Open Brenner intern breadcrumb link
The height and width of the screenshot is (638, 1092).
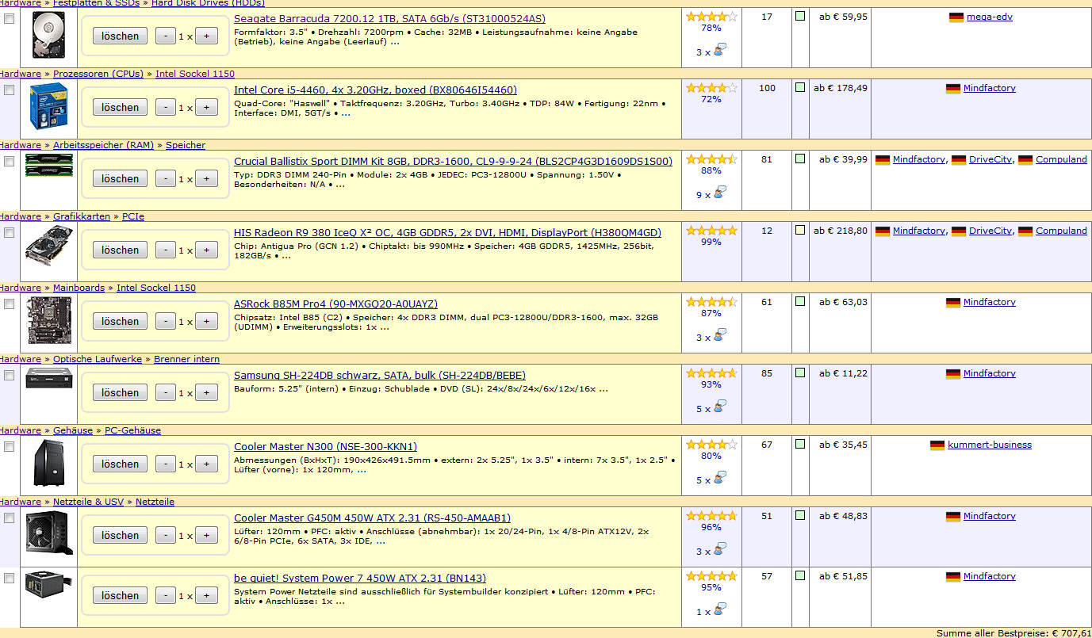[186, 359]
